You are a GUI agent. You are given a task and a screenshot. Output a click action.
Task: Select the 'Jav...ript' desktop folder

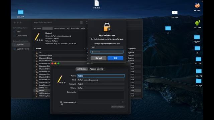tap(198, 81)
